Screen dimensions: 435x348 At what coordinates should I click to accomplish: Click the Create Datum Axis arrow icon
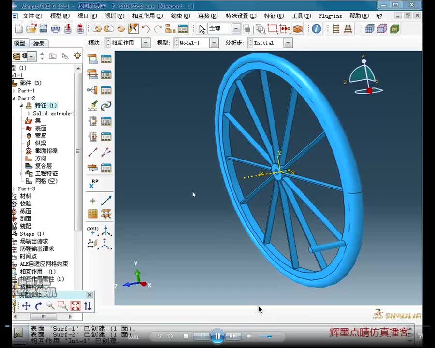[106, 201]
